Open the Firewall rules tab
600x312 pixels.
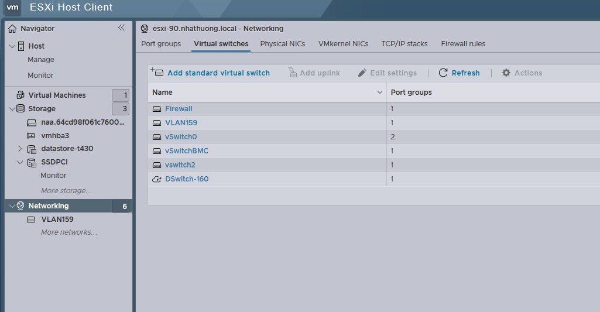coord(463,44)
